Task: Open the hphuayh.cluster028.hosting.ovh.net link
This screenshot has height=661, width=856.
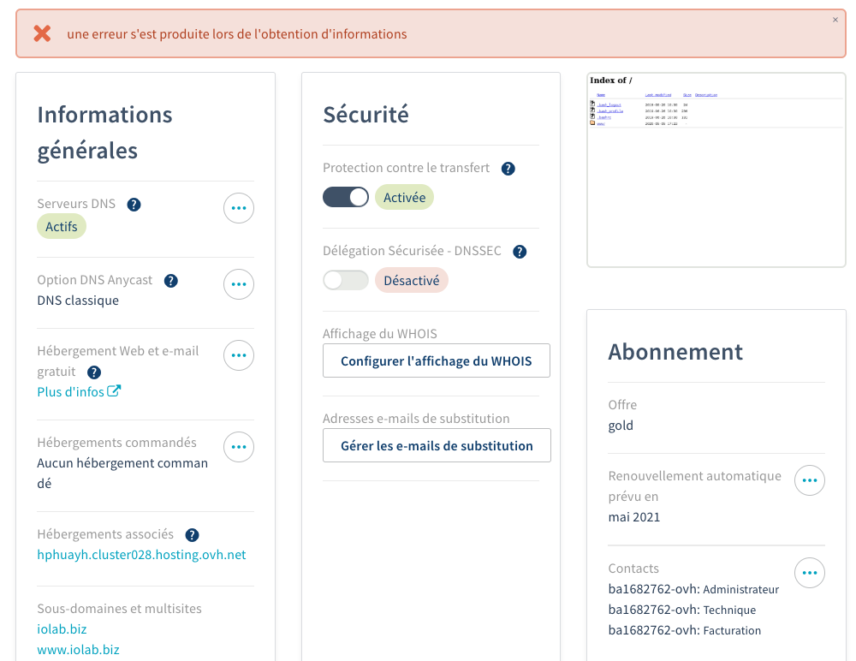Action: (x=141, y=555)
